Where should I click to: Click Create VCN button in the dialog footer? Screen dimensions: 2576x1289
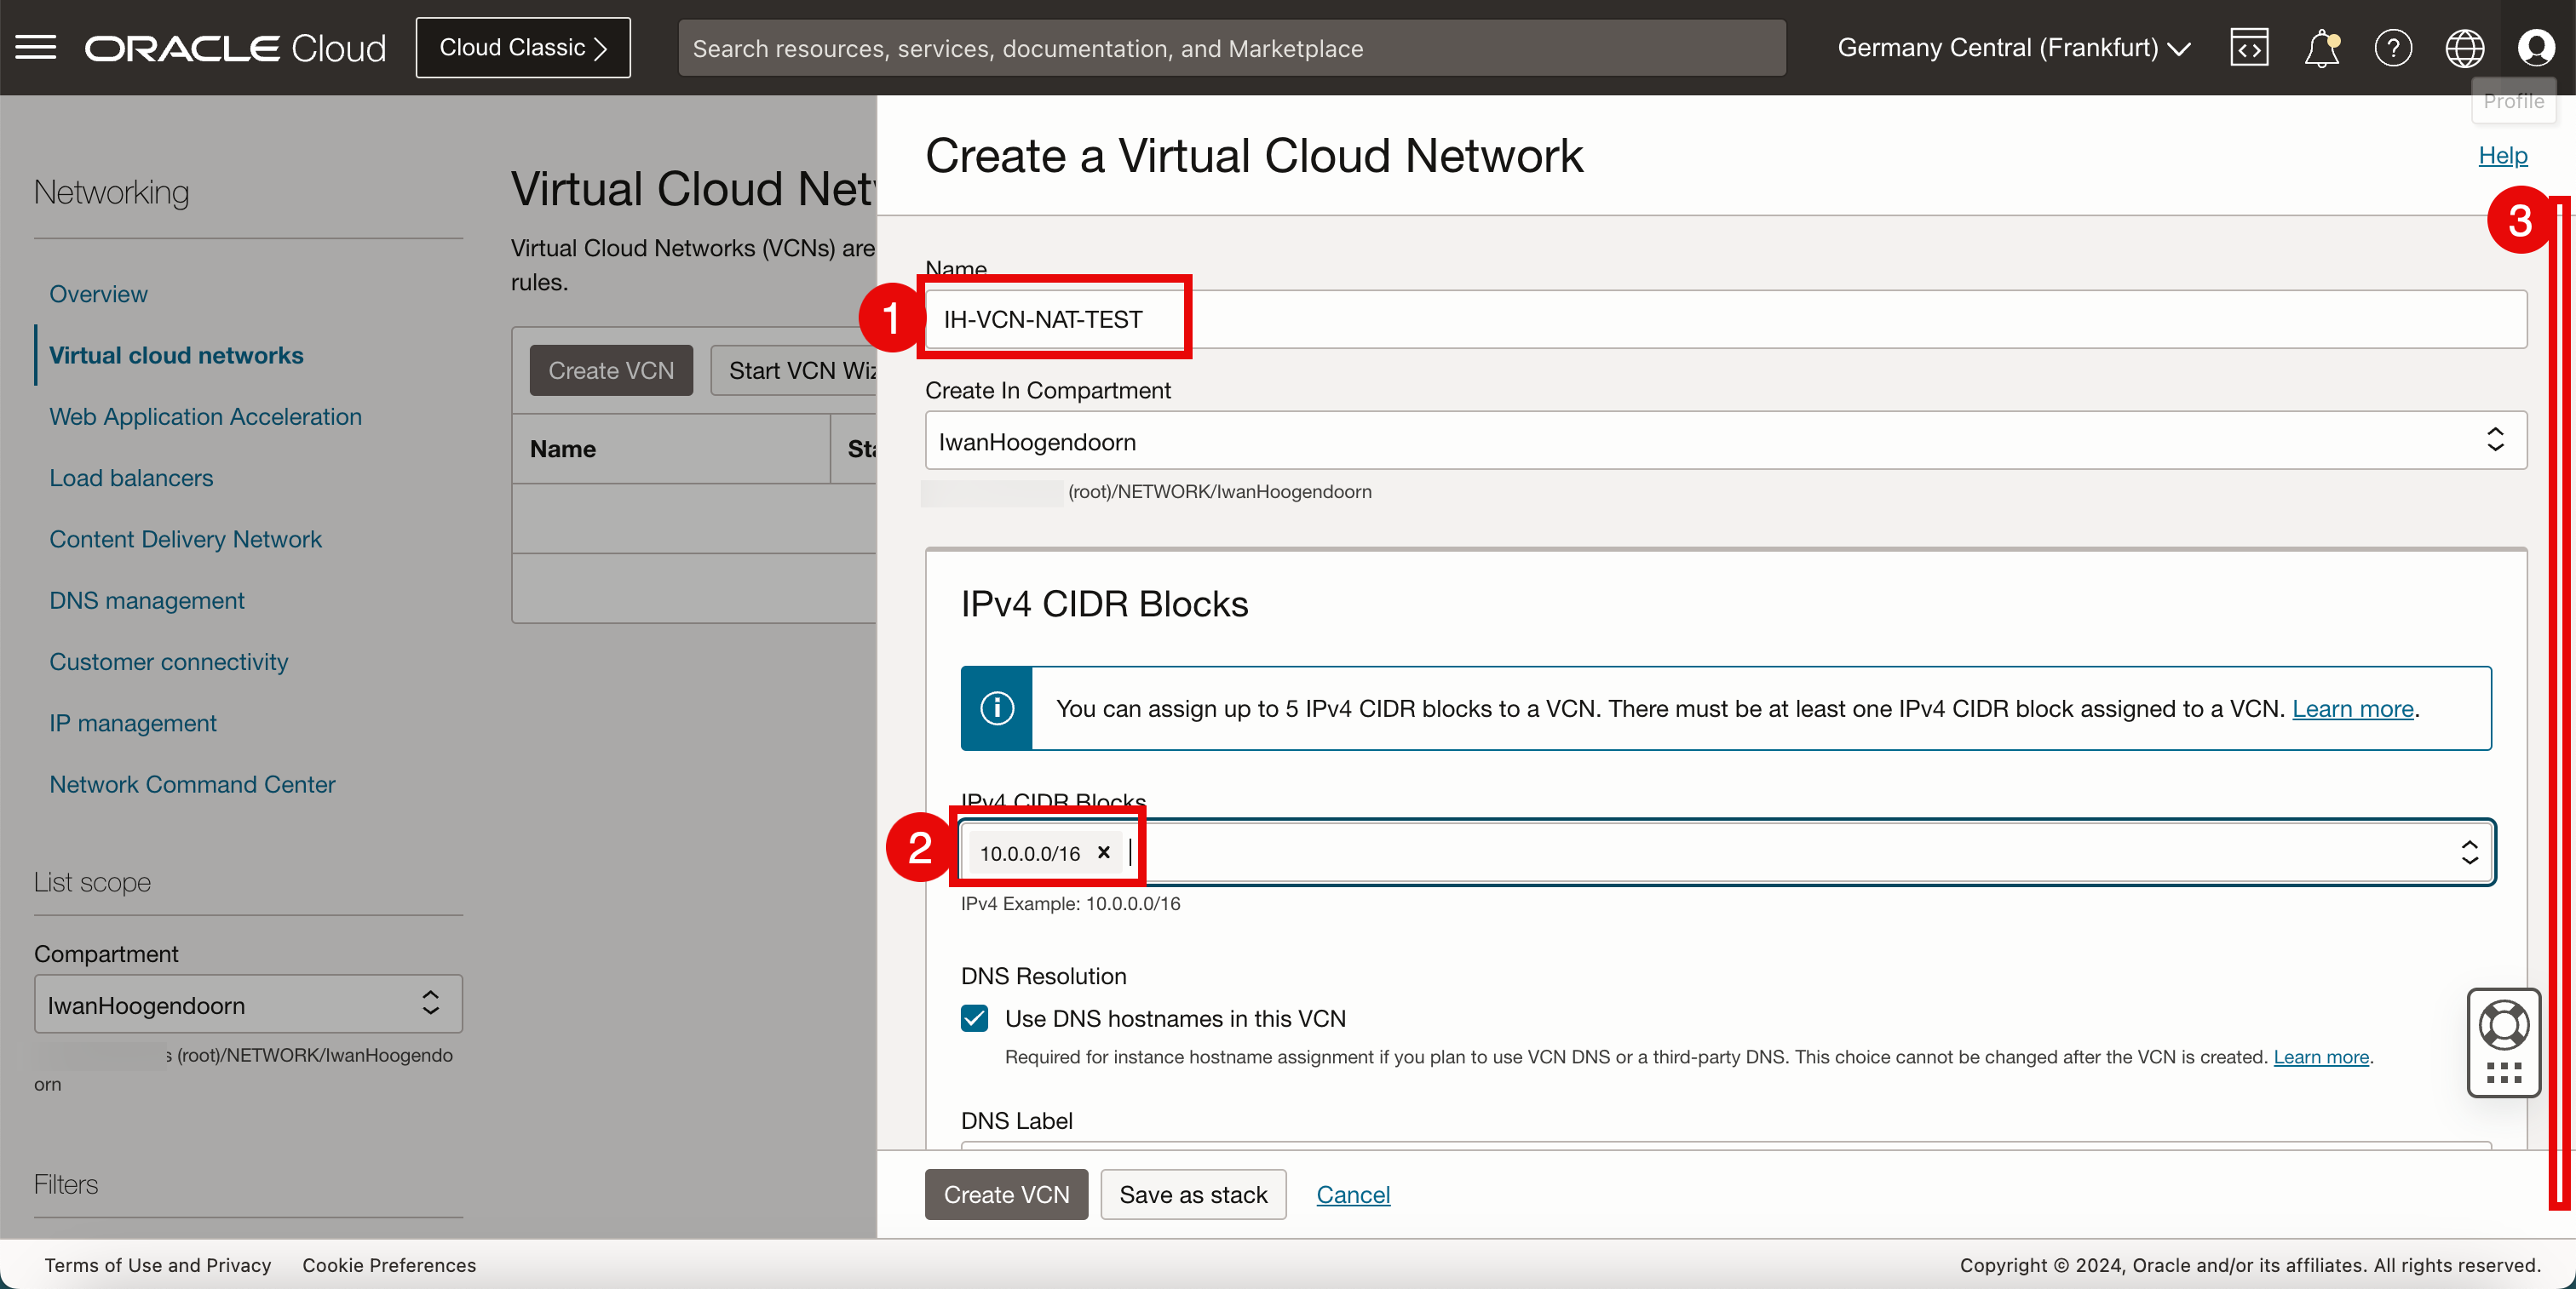(1006, 1195)
